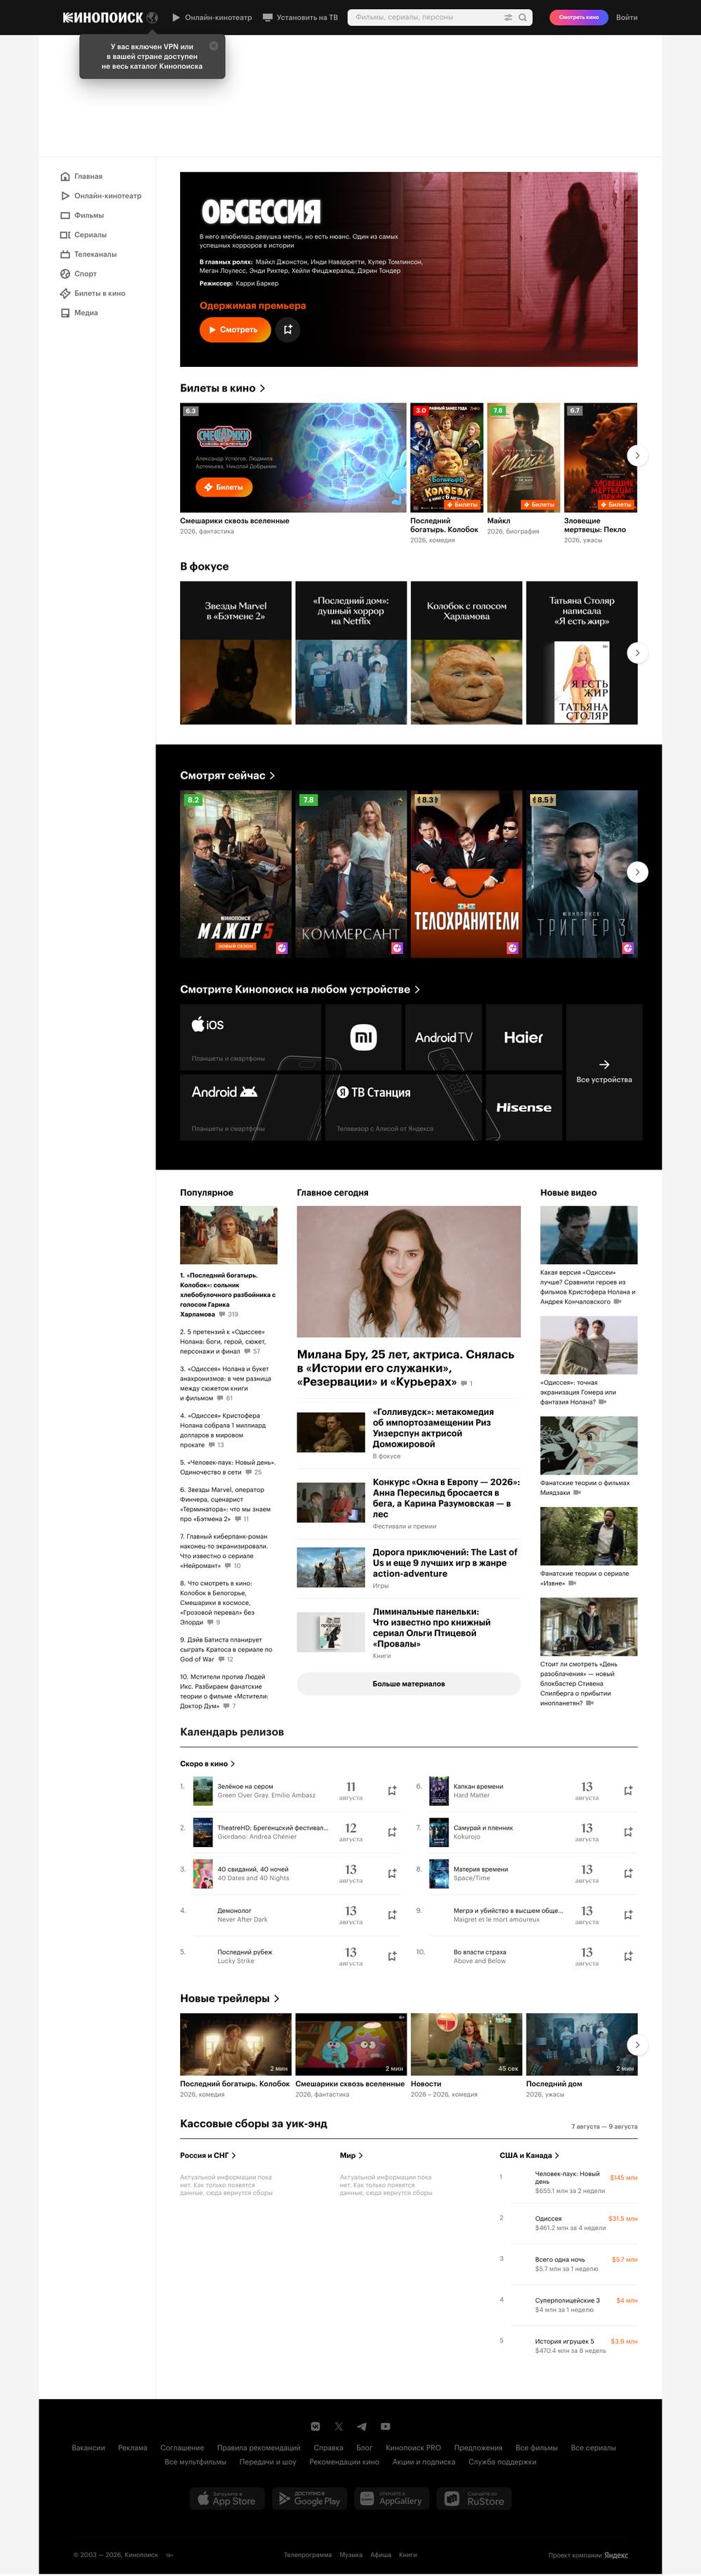Open Последний богатырь. Колобок ticket poster
Screen dimensions: 701x2576
click(x=447, y=457)
